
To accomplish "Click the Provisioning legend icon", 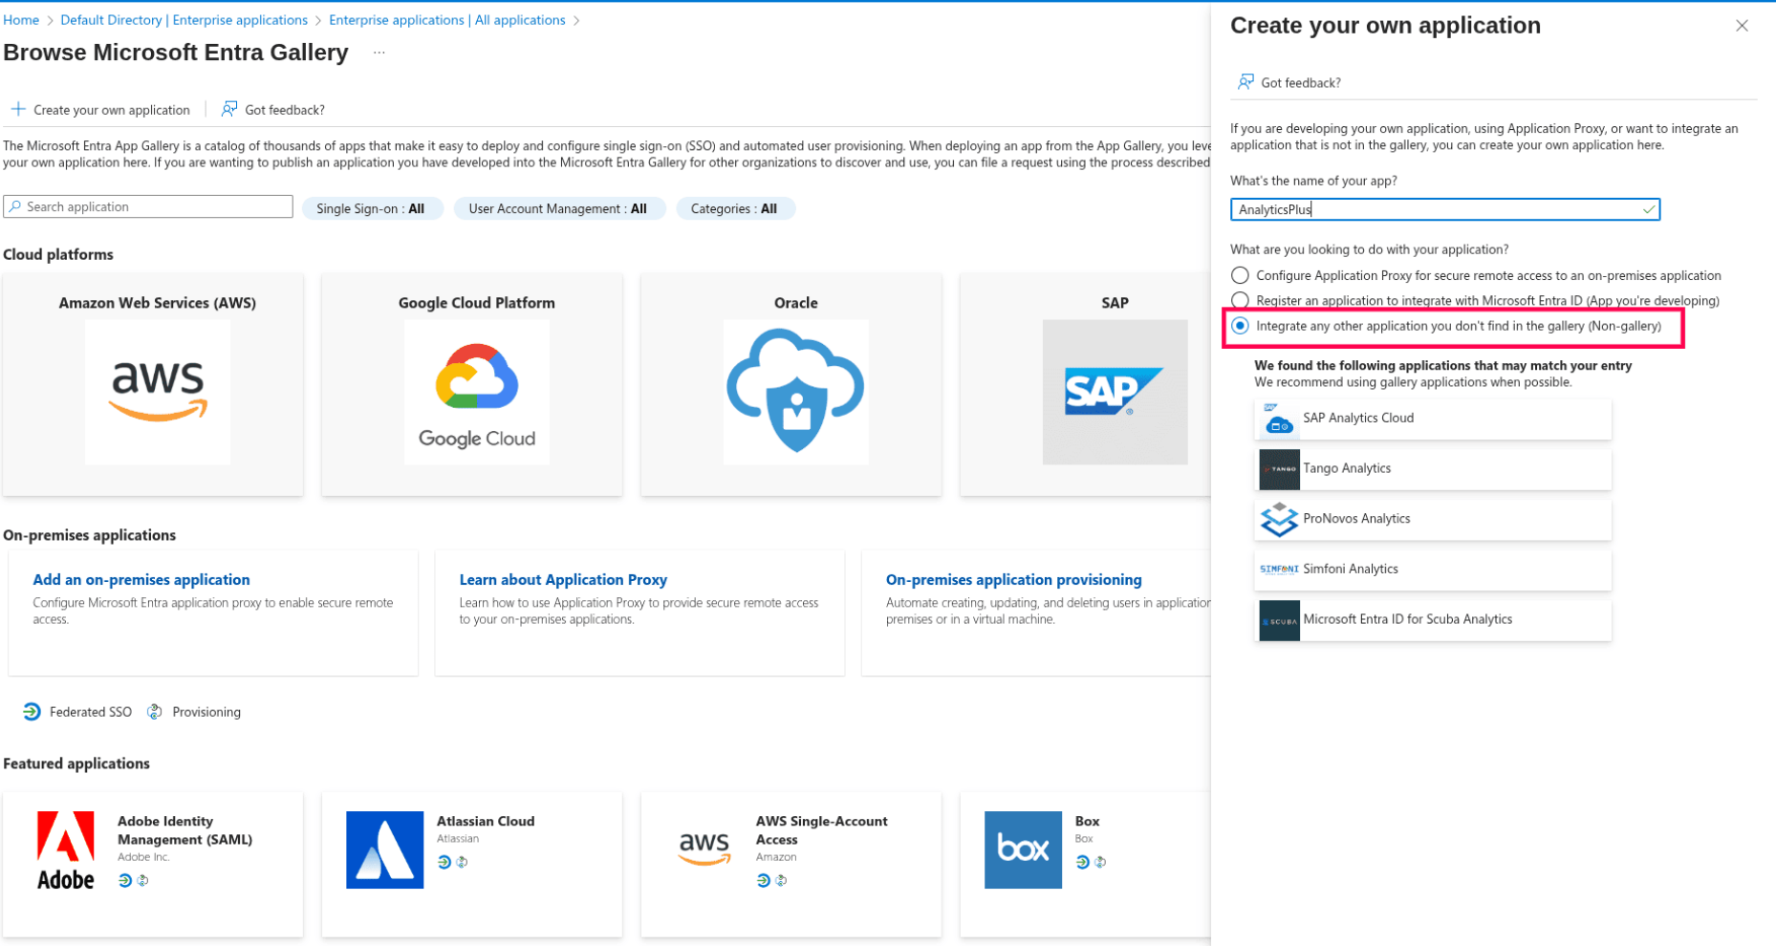I will (155, 712).
